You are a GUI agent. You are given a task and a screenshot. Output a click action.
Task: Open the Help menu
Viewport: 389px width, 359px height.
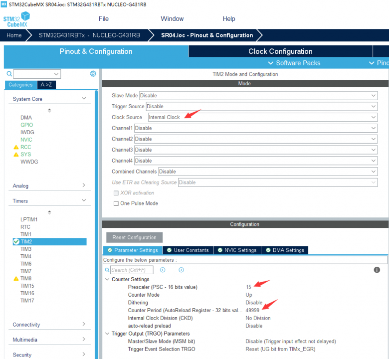[x=229, y=19]
